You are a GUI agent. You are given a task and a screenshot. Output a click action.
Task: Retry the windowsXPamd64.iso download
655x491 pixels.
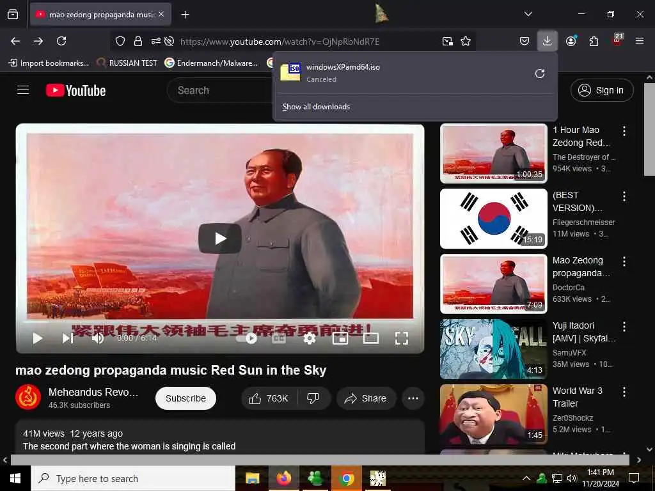point(540,74)
